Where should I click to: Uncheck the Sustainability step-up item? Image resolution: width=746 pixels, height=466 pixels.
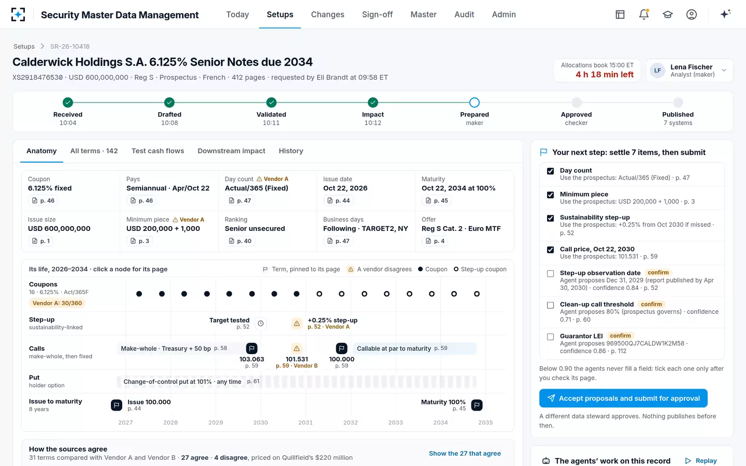tap(551, 218)
